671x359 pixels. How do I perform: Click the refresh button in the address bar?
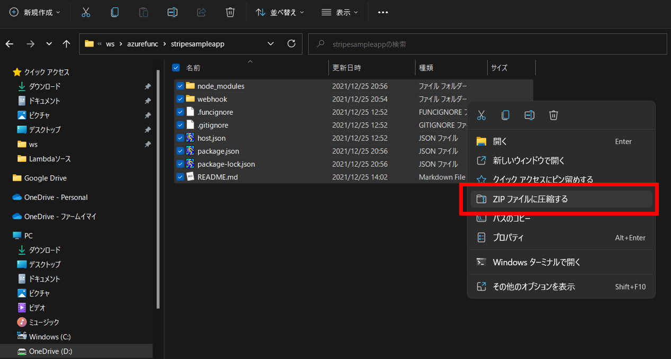pyautogui.click(x=291, y=44)
